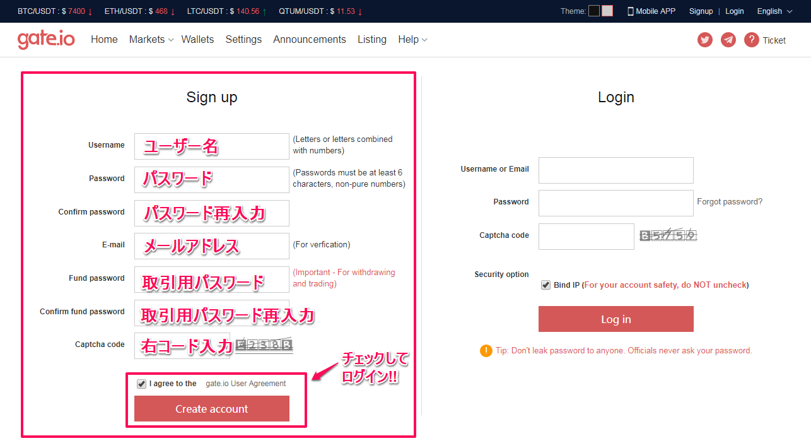Click the orange tip warning icon
This screenshot has height=448, width=811.
click(486, 351)
